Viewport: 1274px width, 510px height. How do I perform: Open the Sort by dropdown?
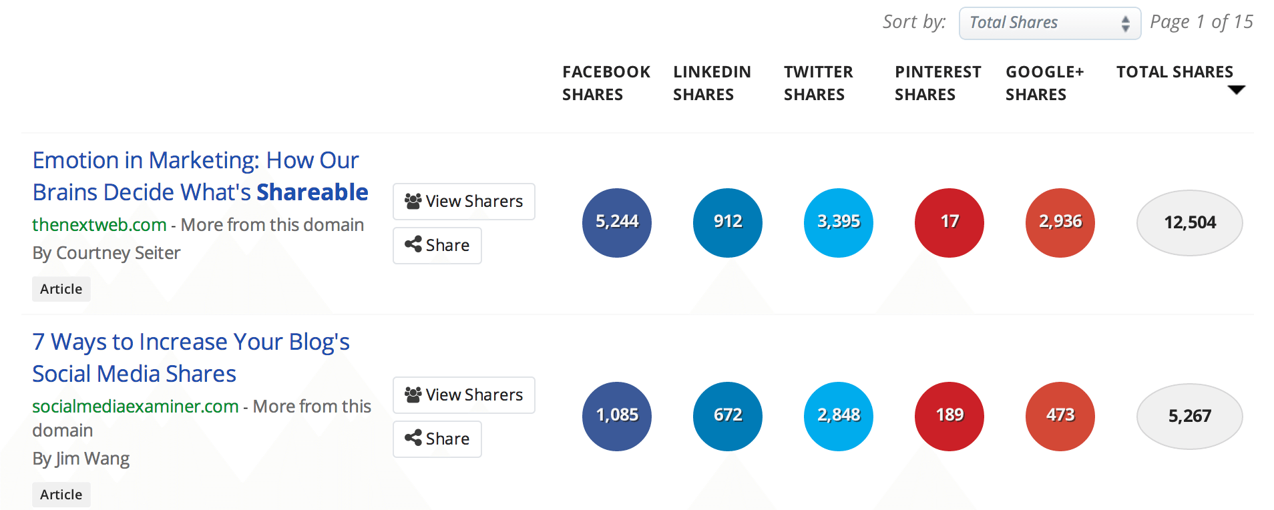pos(1049,22)
